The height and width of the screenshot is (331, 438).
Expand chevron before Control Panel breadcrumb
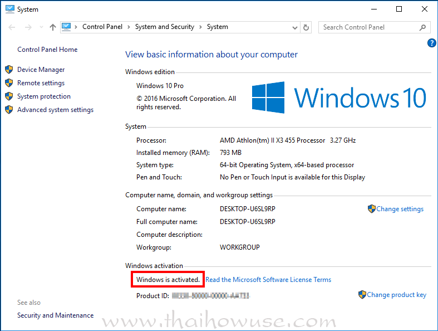tap(76, 27)
